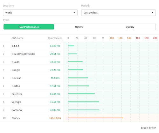Click the 100 scale label in the header
This screenshot has width=159, height=133.
(x=112, y=38)
